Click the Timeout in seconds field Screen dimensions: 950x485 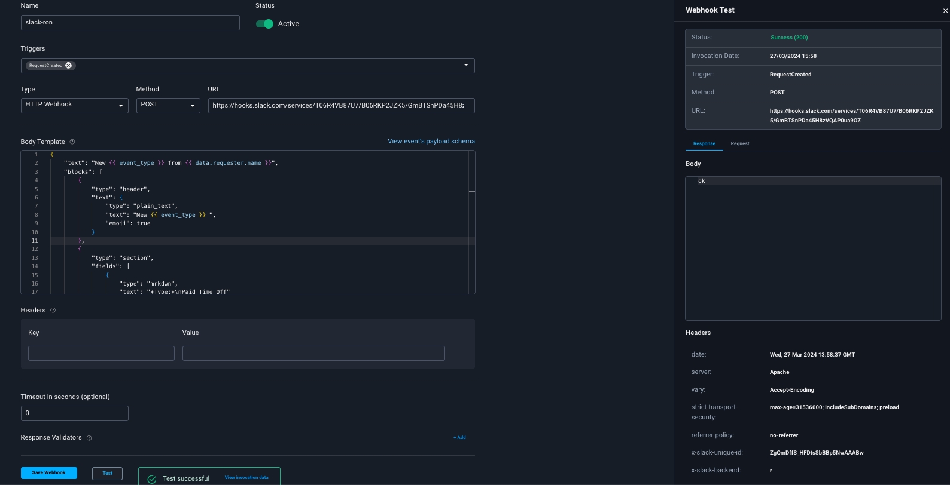[x=75, y=413]
